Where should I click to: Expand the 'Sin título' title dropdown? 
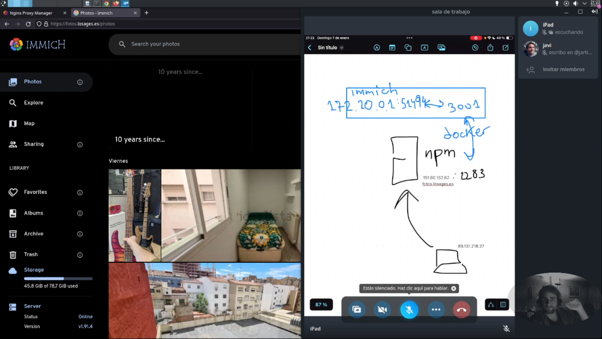pyautogui.click(x=342, y=48)
